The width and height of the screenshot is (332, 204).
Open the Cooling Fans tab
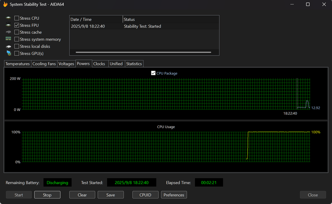pyautogui.click(x=44, y=64)
